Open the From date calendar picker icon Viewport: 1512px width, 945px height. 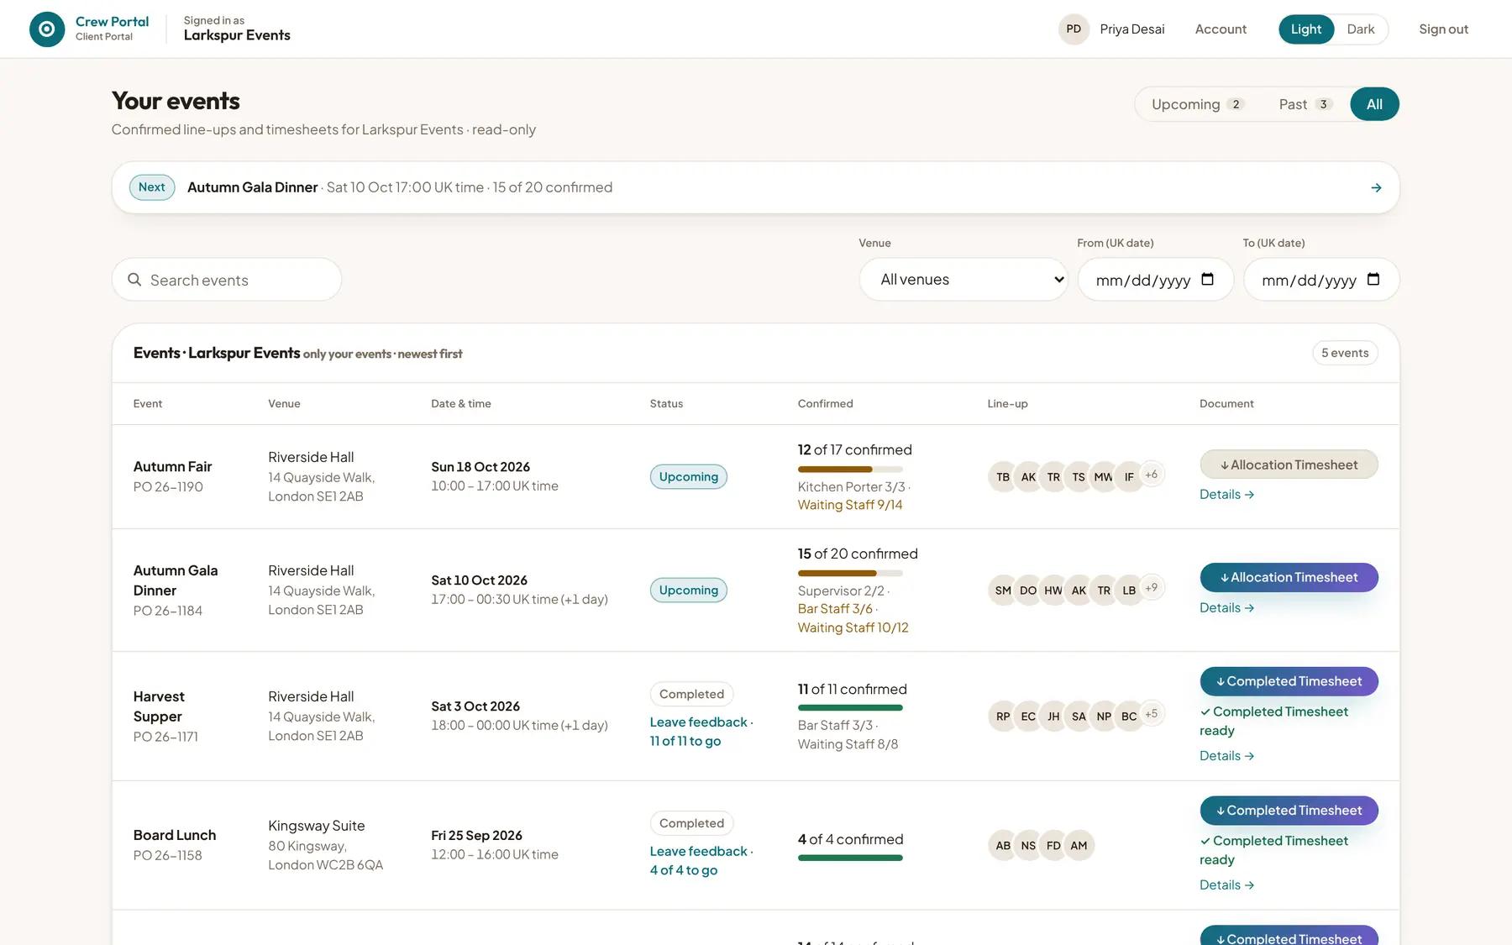click(x=1208, y=279)
